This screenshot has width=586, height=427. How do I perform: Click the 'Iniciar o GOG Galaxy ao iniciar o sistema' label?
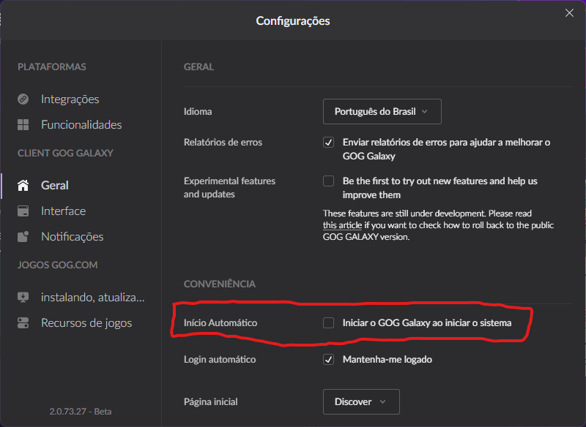point(427,323)
